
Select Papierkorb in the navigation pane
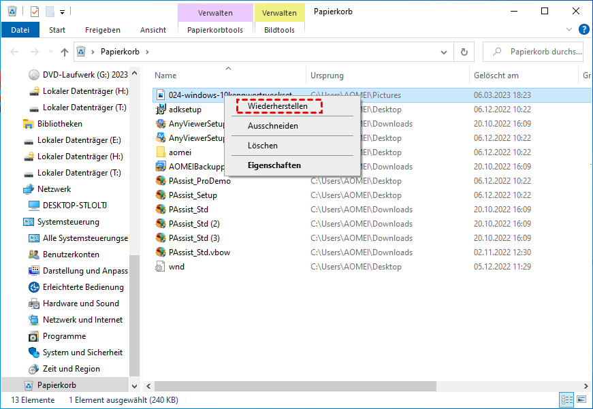(65, 385)
